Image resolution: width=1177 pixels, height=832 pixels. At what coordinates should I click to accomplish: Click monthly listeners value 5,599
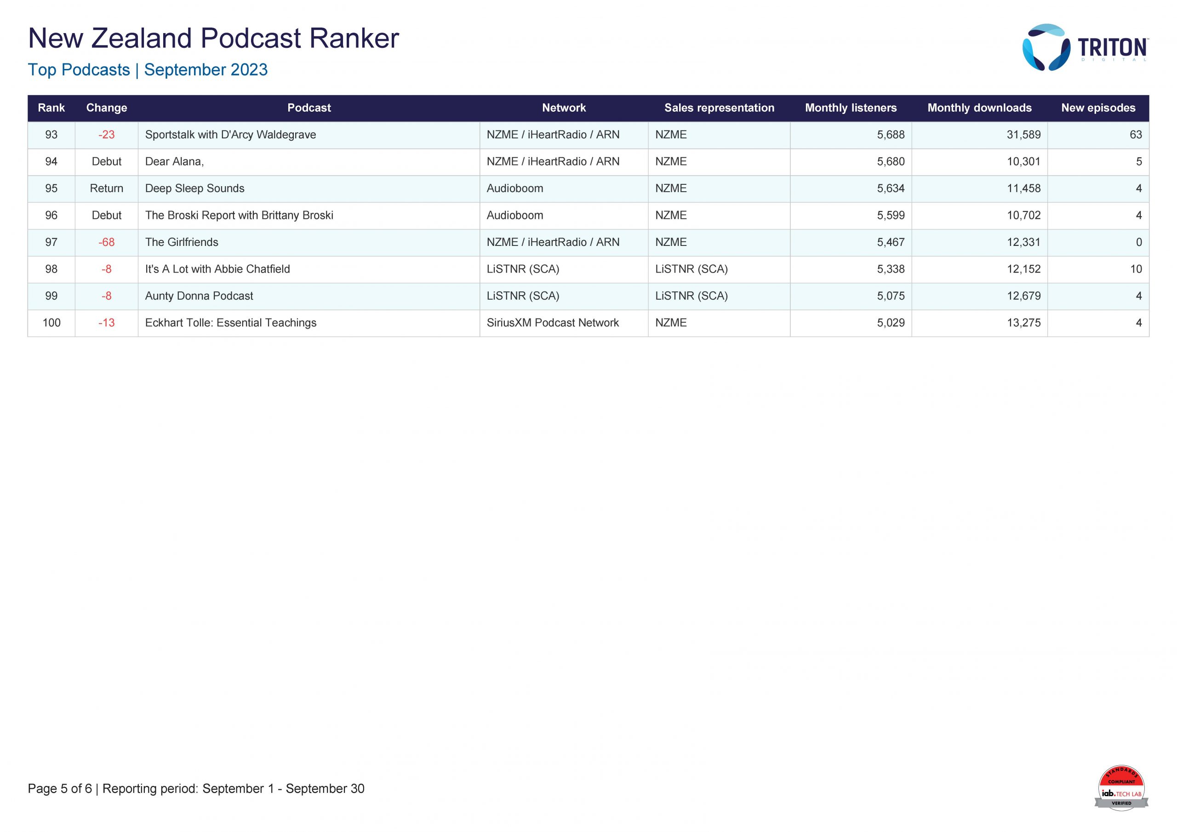click(891, 215)
